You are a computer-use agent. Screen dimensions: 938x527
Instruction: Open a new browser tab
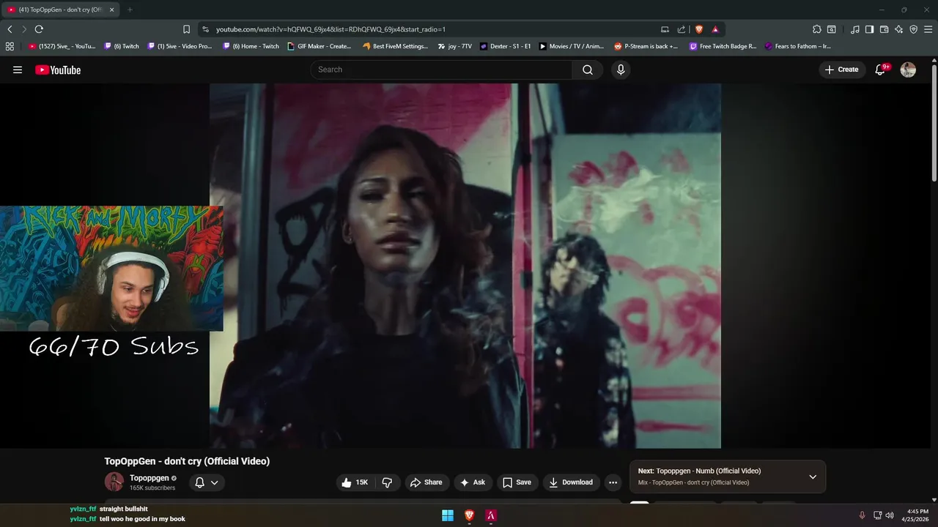coord(130,10)
